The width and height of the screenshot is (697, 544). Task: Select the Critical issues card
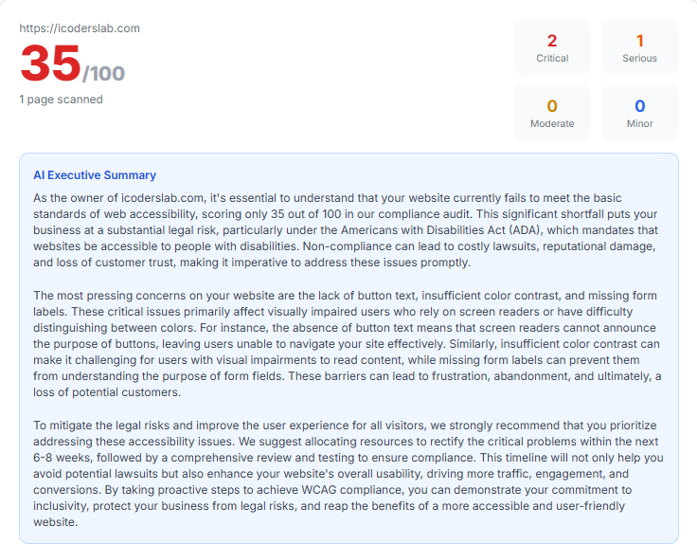point(552,47)
